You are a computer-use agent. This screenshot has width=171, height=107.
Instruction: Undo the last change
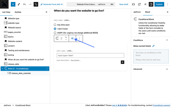(25, 4)
